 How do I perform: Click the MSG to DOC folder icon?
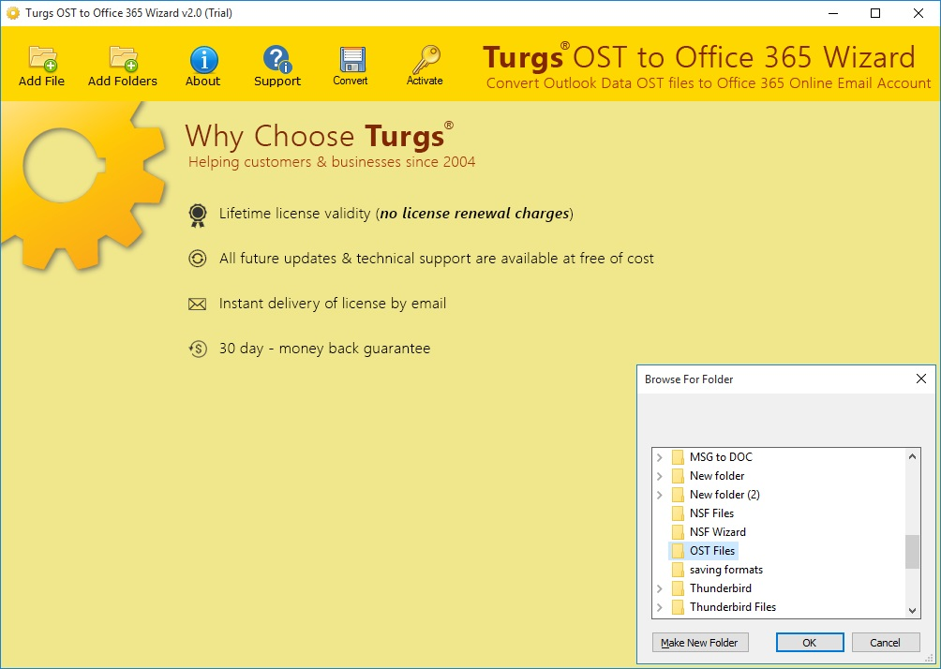tap(678, 457)
